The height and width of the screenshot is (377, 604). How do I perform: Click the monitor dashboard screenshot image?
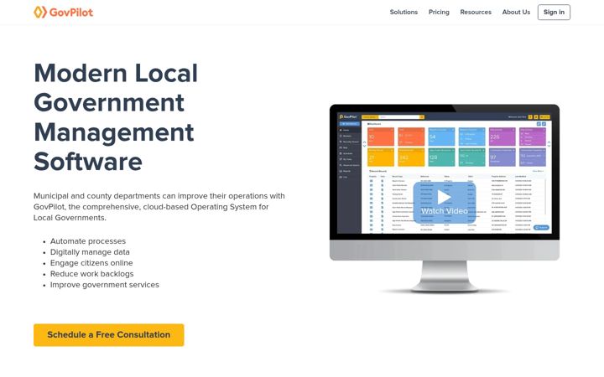(x=444, y=199)
